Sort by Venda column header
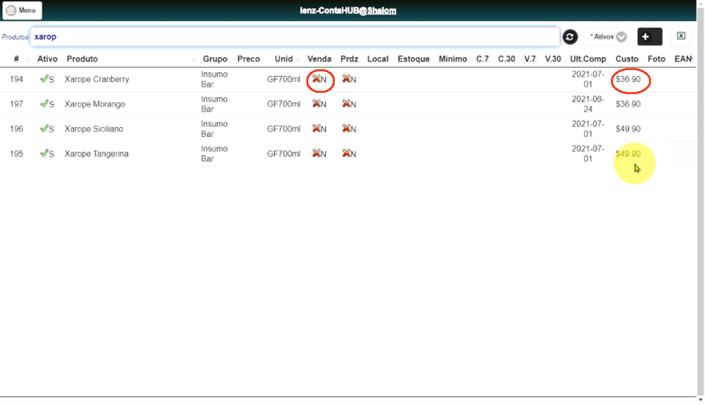The image size is (705, 405). coord(319,59)
